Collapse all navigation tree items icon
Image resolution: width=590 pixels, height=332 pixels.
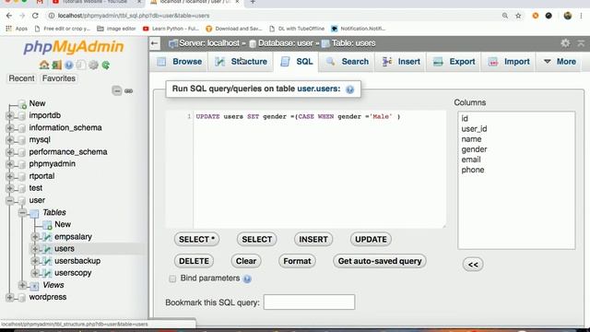(117, 90)
